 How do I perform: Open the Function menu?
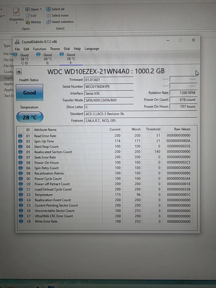point(39,49)
